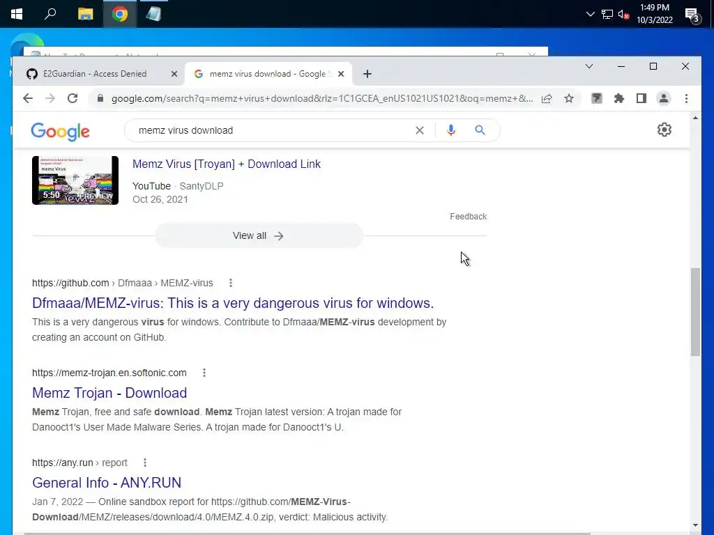Screen dimensions: 714x535
Task: Click the Feedback link
Action: click(x=468, y=217)
